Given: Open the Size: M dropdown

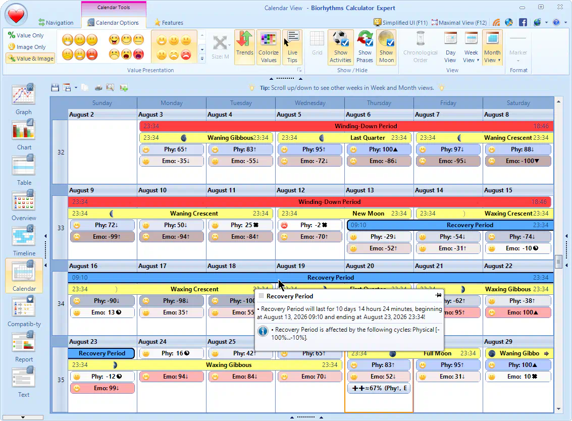Looking at the screenshot, I should tap(220, 47).
